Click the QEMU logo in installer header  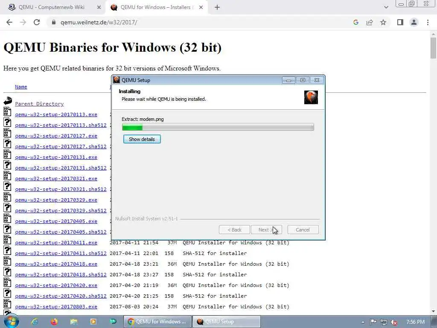click(x=311, y=97)
